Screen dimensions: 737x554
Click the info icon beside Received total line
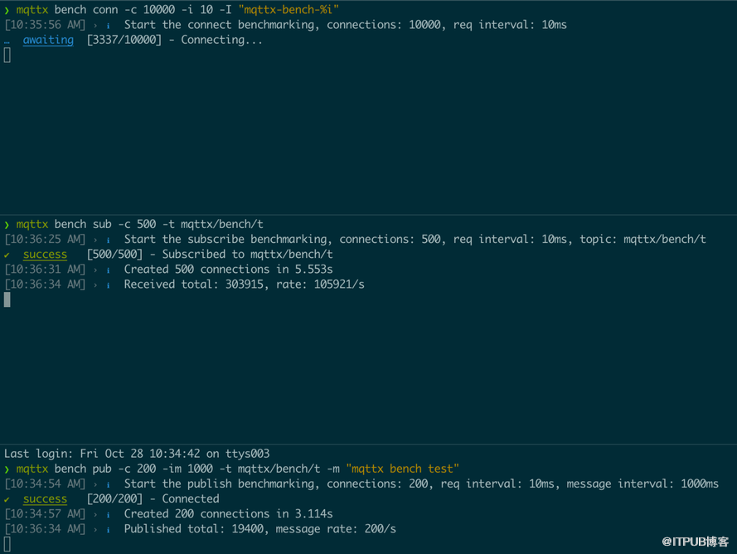click(x=108, y=284)
